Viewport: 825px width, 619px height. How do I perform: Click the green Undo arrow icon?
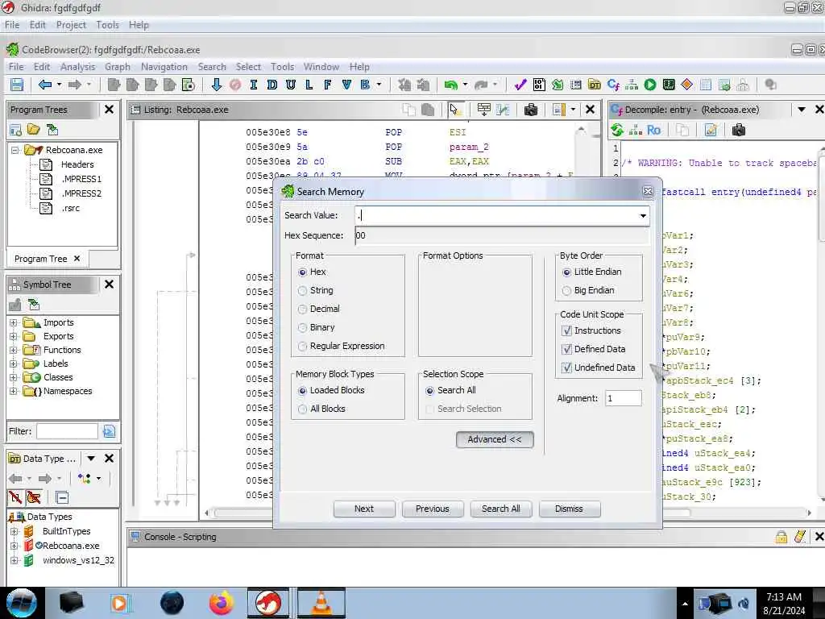[x=450, y=85]
